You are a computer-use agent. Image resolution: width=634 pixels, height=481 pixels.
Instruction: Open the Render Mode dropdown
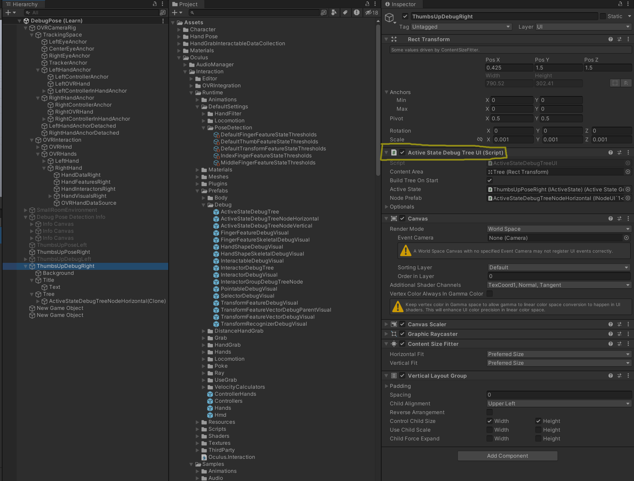[x=559, y=229]
